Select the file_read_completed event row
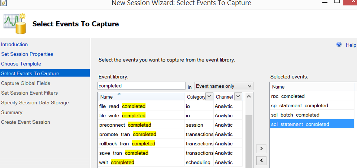Screen dimensions: 357x168 pos(170,106)
